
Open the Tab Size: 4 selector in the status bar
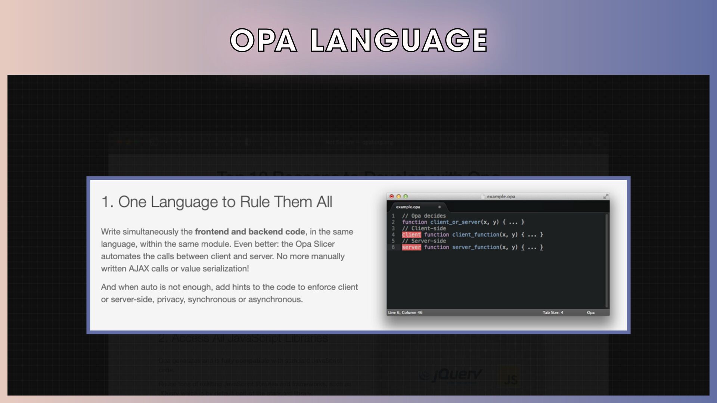pos(553,312)
